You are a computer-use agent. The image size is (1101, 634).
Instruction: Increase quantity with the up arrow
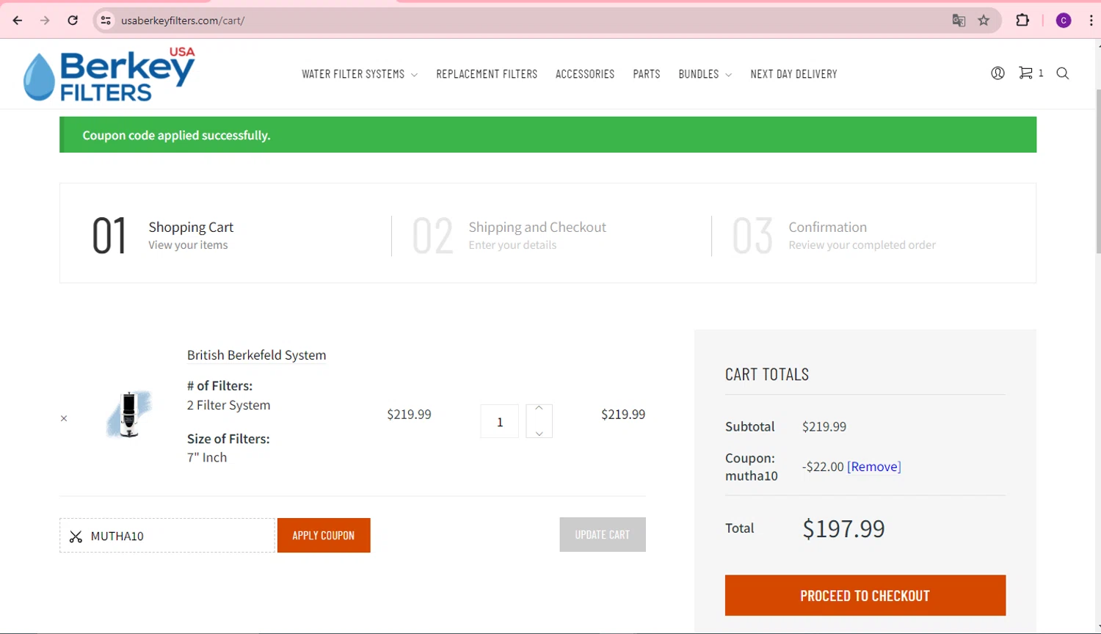click(539, 408)
